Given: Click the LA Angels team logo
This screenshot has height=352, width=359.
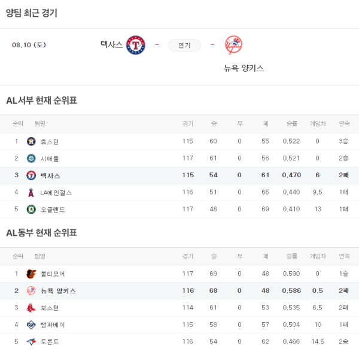Looking at the screenshot, I should click(x=31, y=193).
